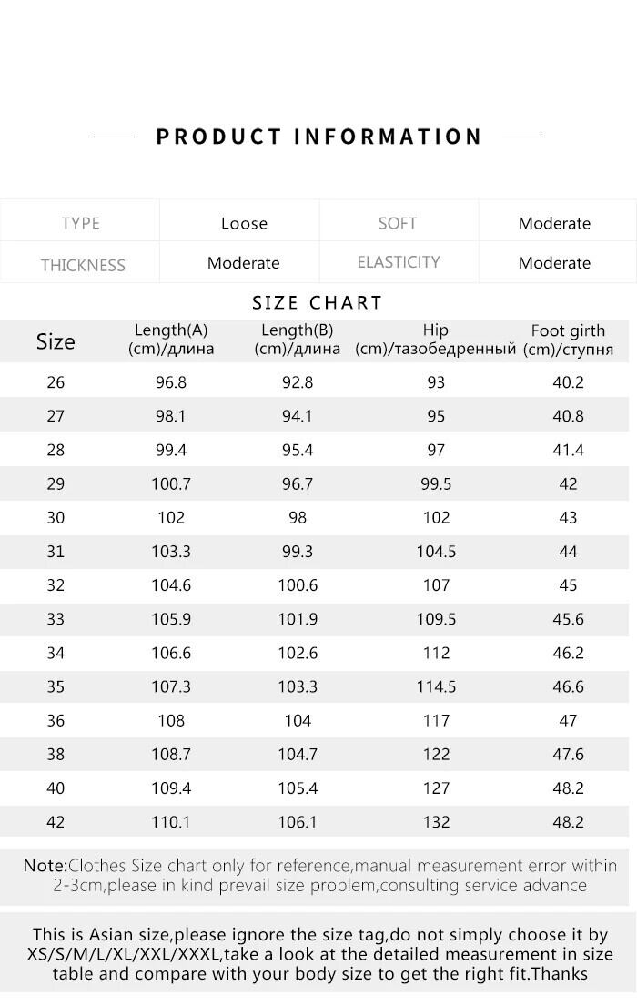The image size is (637, 1006).
Task: Click the Foot girth column header
Action: pos(568,340)
